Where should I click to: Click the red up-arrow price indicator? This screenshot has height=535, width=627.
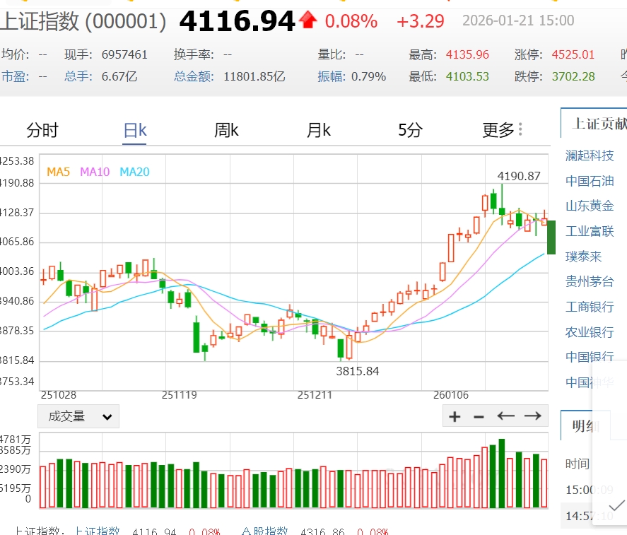coord(307,20)
